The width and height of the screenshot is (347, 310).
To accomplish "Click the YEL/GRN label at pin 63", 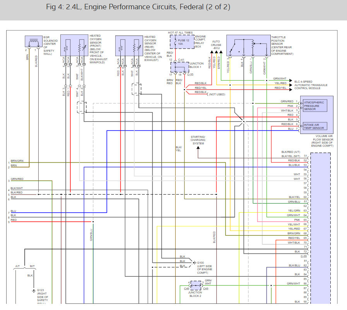I will [294, 211].
